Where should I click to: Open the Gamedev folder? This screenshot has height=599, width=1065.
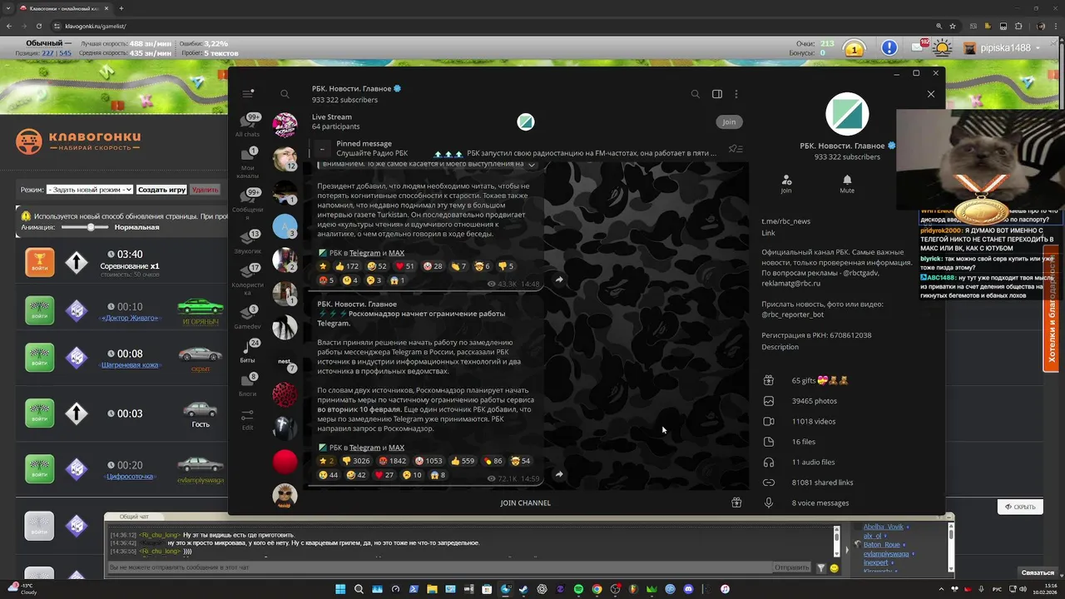pyautogui.click(x=248, y=317)
